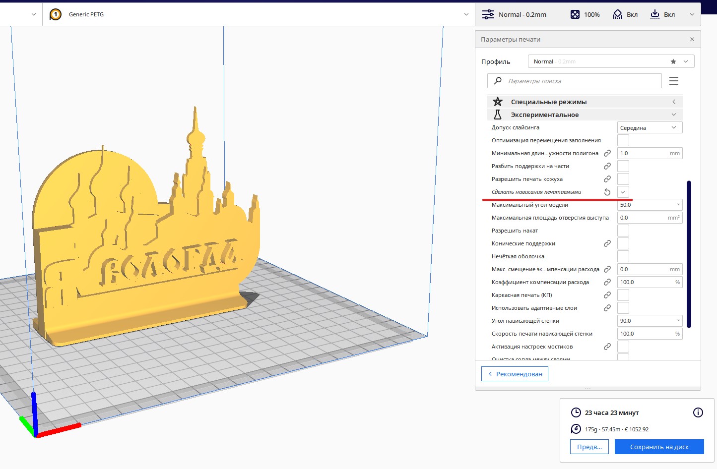
Task: Click the Предв... preview button
Action: [x=589, y=447]
